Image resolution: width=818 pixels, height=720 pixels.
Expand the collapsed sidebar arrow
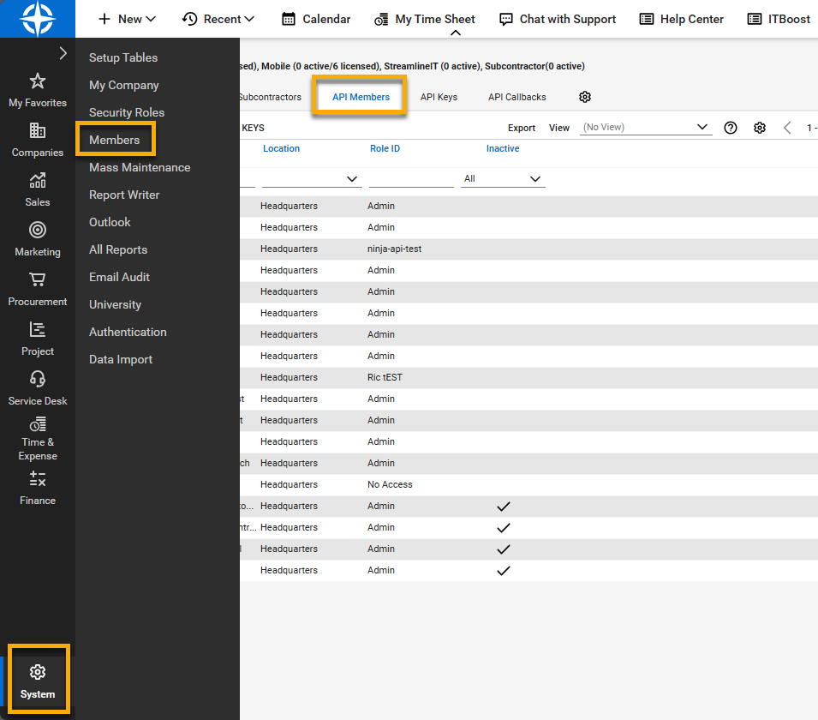click(63, 53)
